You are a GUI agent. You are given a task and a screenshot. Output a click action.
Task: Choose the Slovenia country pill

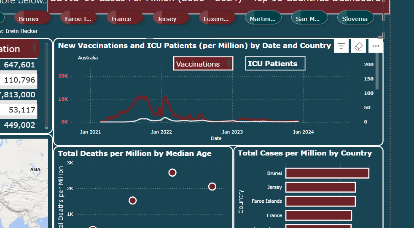[355, 19]
